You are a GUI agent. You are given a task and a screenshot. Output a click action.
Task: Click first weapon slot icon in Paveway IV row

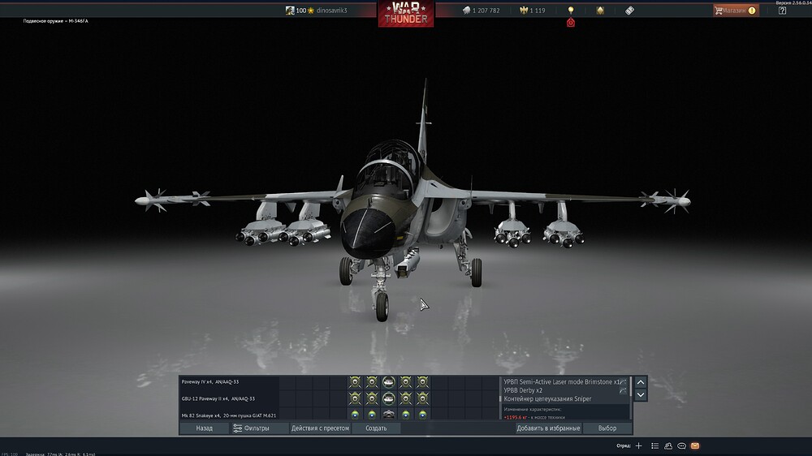[355, 382]
